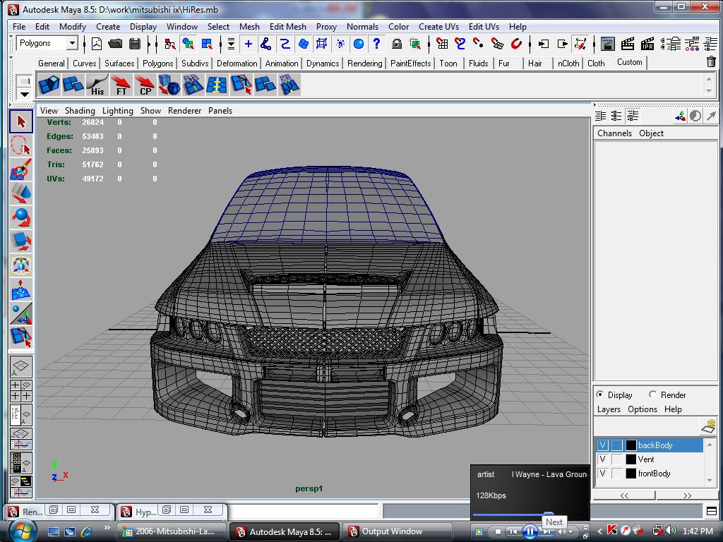Click the question mark icon on status line
The image size is (723, 542).
pyautogui.click(x=377, y=44)
